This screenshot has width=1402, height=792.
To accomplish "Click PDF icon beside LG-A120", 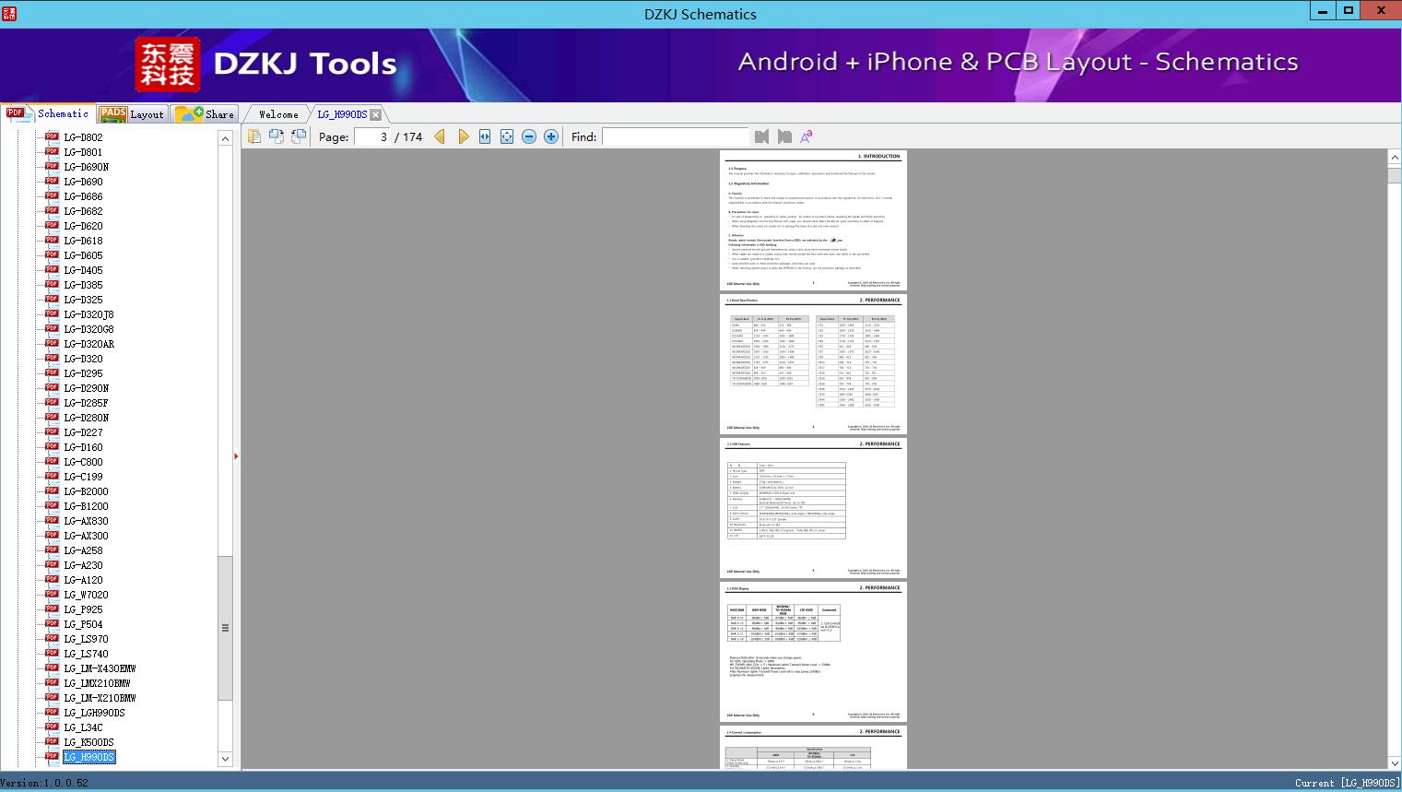I will coord(52,579).
